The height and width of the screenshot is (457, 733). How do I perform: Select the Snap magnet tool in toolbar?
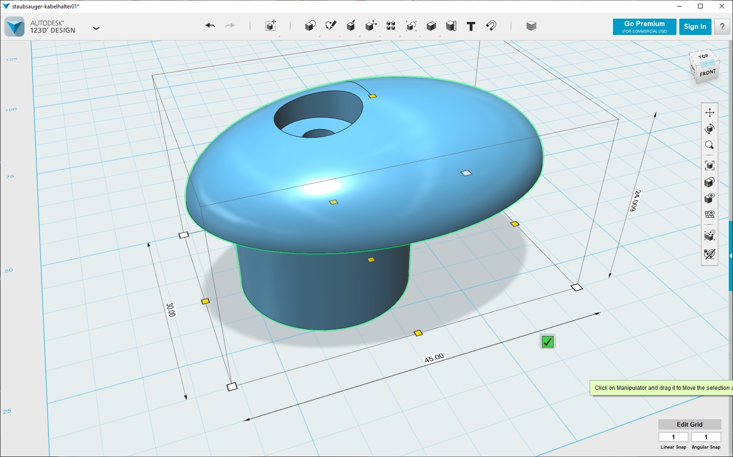(491, 26)
